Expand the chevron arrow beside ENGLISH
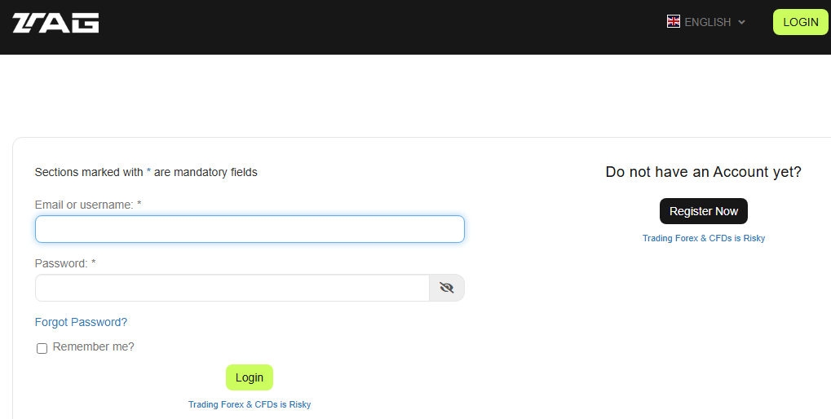 [741, 22]
